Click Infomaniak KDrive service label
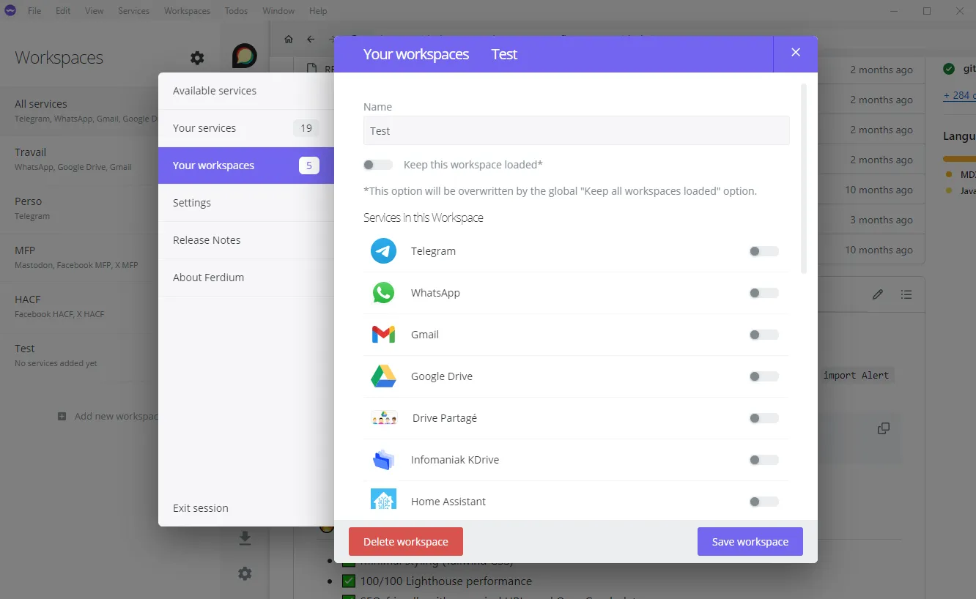Viewport: 976px width, 599px height. click(x=454, y=460)
